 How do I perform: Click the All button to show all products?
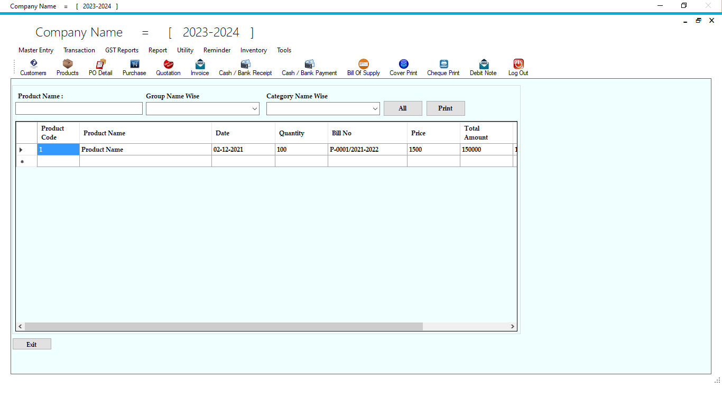point(403,108)
